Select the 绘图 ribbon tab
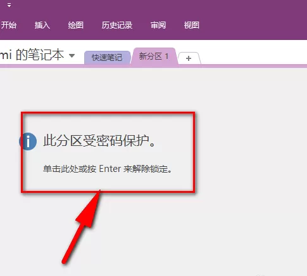The width and height of the screenshot is (307, 276). pyautogui.click(x=76, y=25)
